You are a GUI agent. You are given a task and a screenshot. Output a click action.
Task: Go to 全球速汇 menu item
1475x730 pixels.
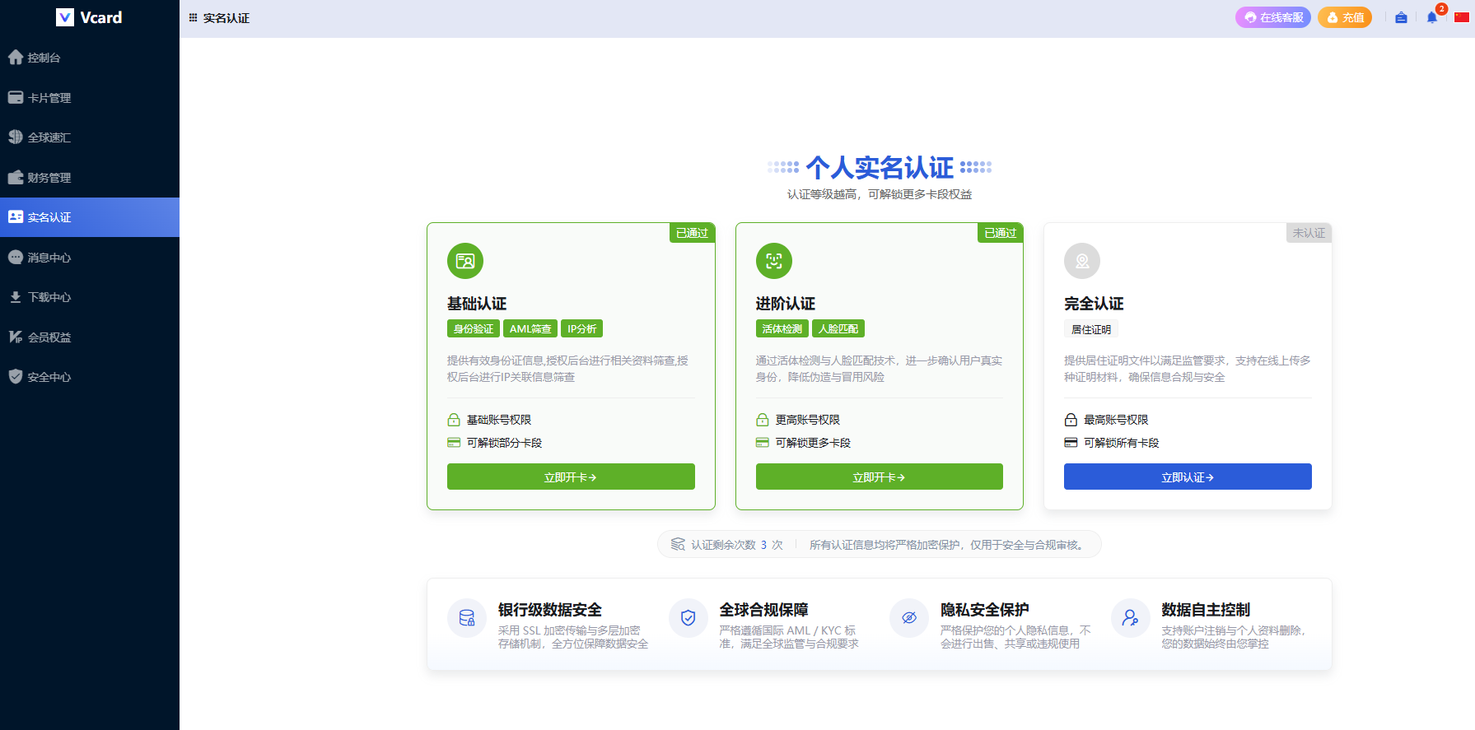[x=90, y=137]
